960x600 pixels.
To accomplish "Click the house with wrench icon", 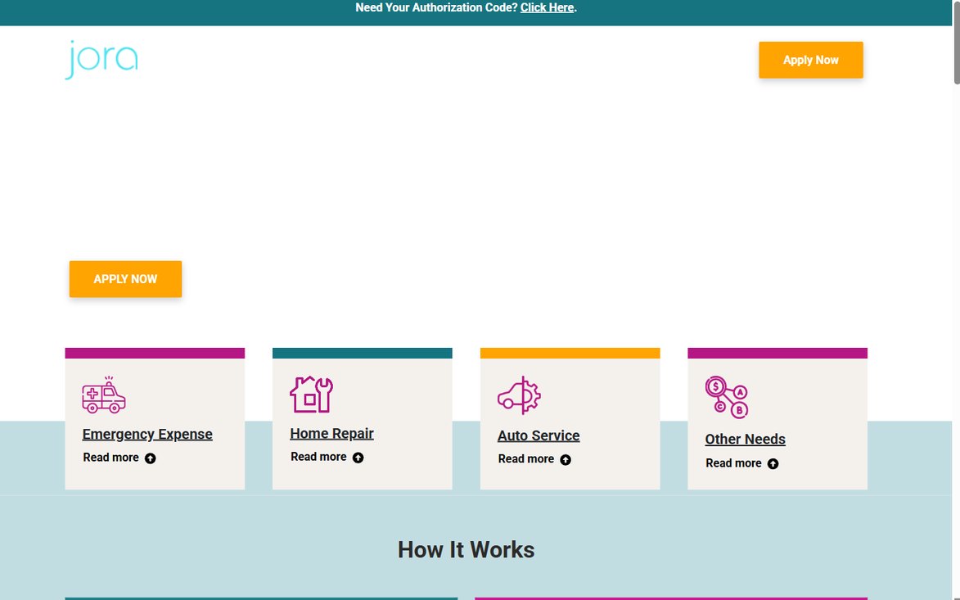I will click(311, 395).
